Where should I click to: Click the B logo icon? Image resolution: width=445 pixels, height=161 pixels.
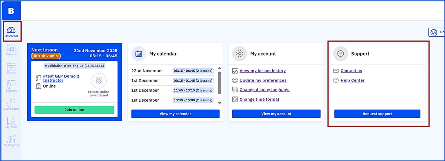point(11,11)
